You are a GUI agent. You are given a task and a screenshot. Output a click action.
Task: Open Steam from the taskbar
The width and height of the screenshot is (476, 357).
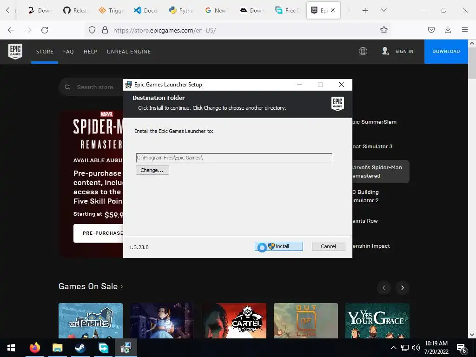point(80,348)
